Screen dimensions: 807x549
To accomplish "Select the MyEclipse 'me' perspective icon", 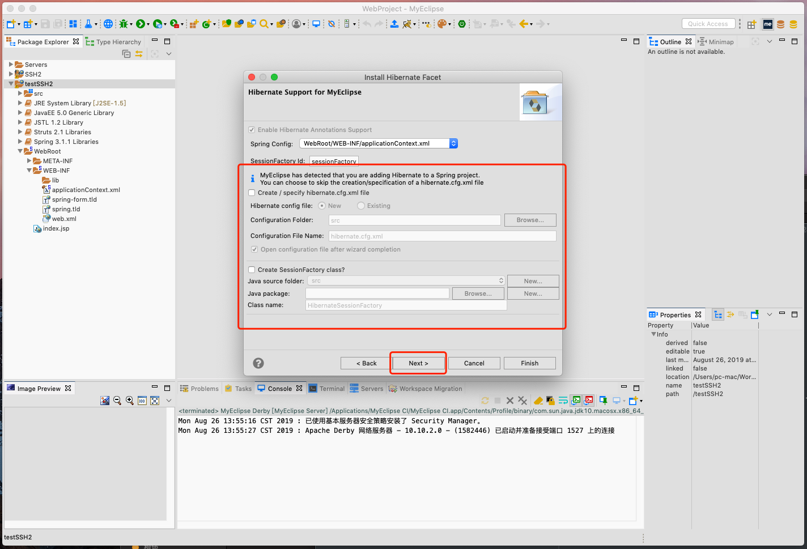I will coord(768,24).
